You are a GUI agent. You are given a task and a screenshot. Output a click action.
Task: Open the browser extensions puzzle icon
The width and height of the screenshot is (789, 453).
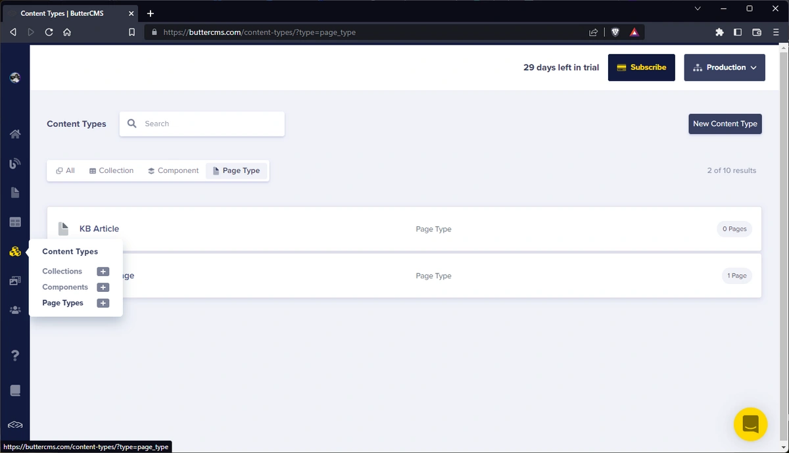click(x=719, y=32)
